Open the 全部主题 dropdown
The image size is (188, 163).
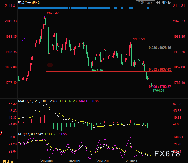(x=145, y=3)
